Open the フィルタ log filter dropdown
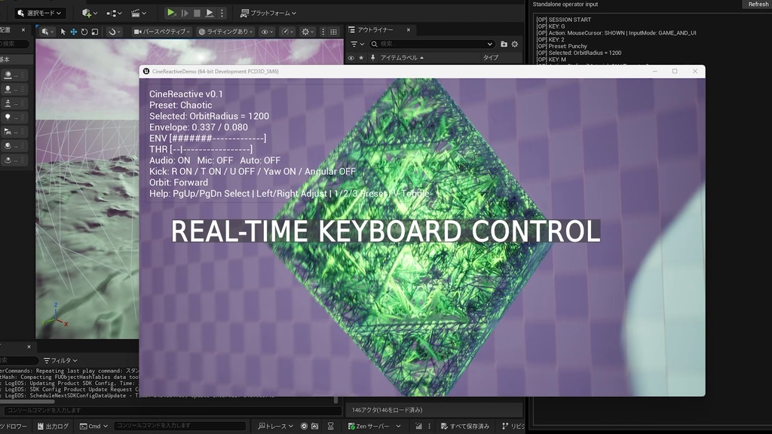 [60, 360]
